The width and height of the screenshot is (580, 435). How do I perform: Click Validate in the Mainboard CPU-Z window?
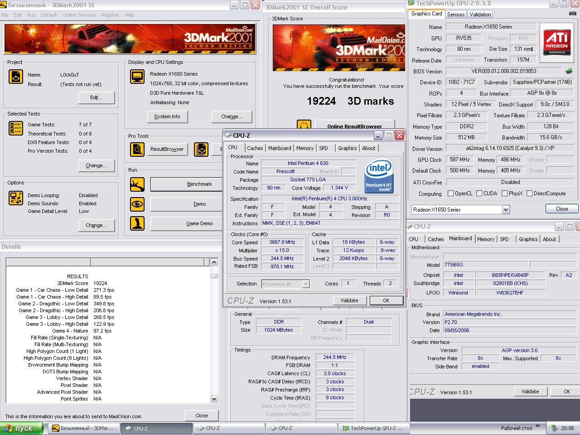point(530,391)
